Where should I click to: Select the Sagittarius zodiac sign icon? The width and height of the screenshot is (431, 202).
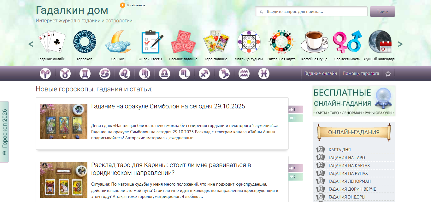click(204, 74)
